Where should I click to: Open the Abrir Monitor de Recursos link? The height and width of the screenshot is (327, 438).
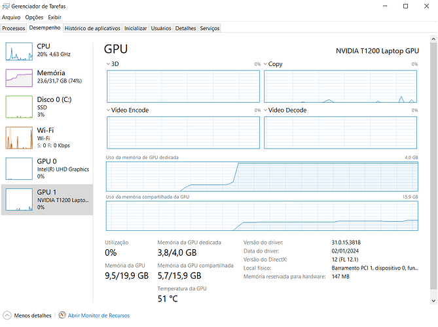(x=99, y=316)
